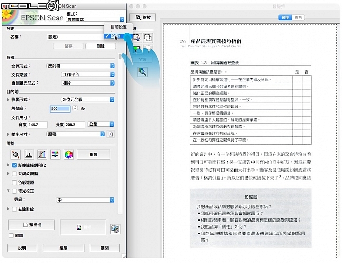Click the green auto locate marquee icon

pyautogui.click(x=137, y=49)
